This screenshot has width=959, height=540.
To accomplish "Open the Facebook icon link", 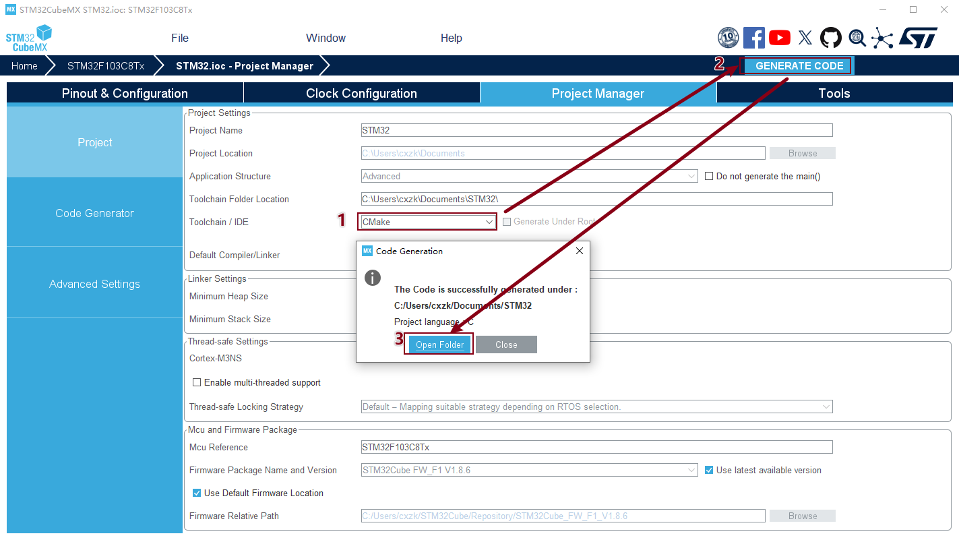I will pyautogui.click(x=754, y=38).
